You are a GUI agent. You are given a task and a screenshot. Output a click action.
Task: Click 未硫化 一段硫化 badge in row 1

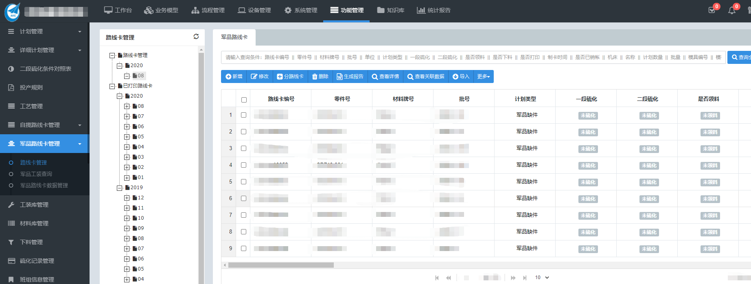[x=588, y=116]
